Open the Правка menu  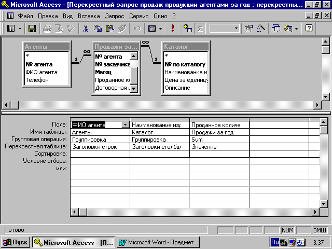48,16
